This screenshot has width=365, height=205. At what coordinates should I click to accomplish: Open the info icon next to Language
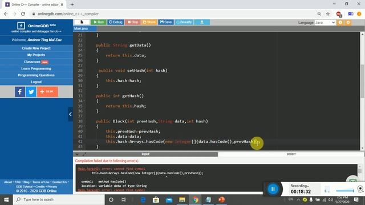click(340, 23)
